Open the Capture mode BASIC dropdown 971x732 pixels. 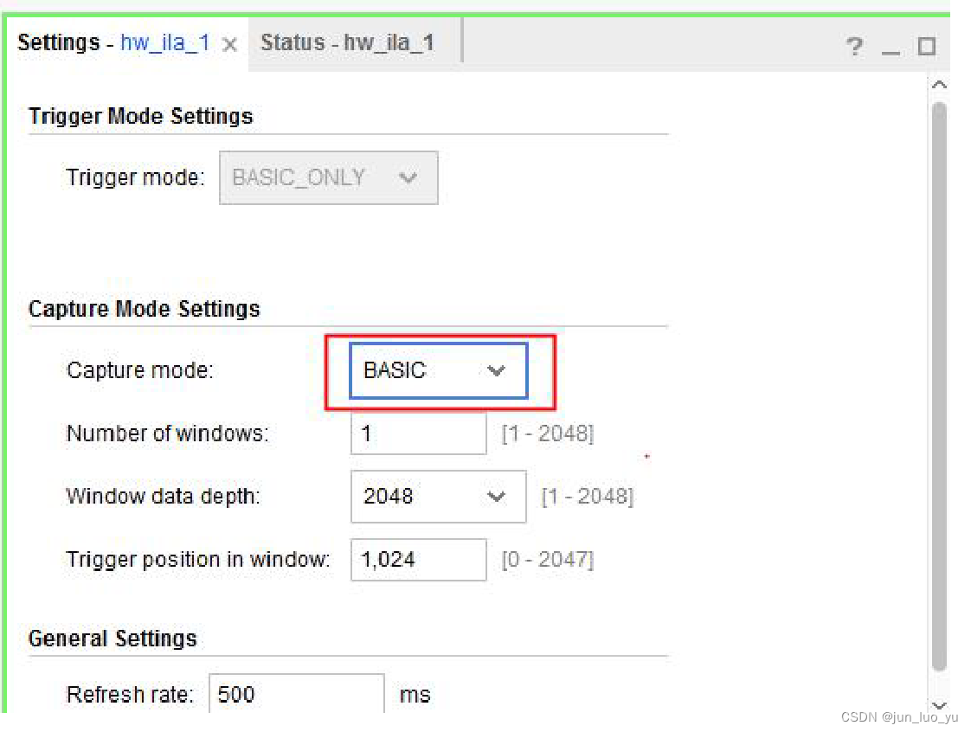pos(439,371)
